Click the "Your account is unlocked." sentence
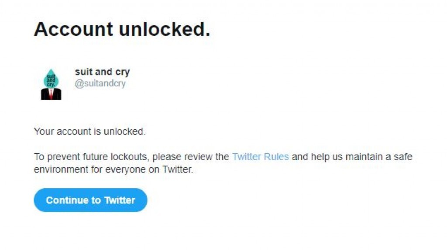447x250 pixels. pos(89,131)
